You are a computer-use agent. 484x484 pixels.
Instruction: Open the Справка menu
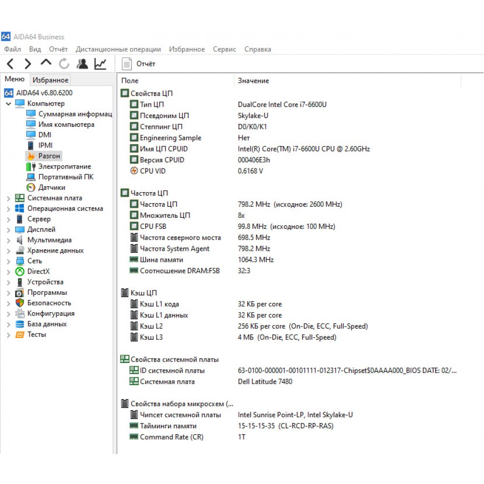(258, 49)
